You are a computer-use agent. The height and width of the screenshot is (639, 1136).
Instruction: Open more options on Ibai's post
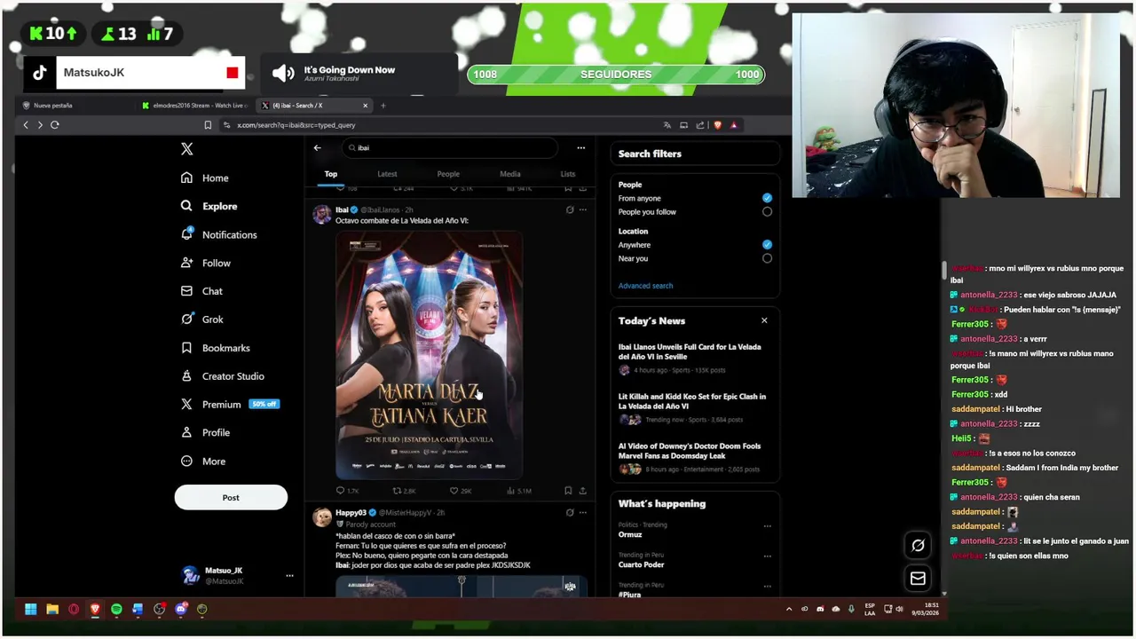(x=582, y=210)
